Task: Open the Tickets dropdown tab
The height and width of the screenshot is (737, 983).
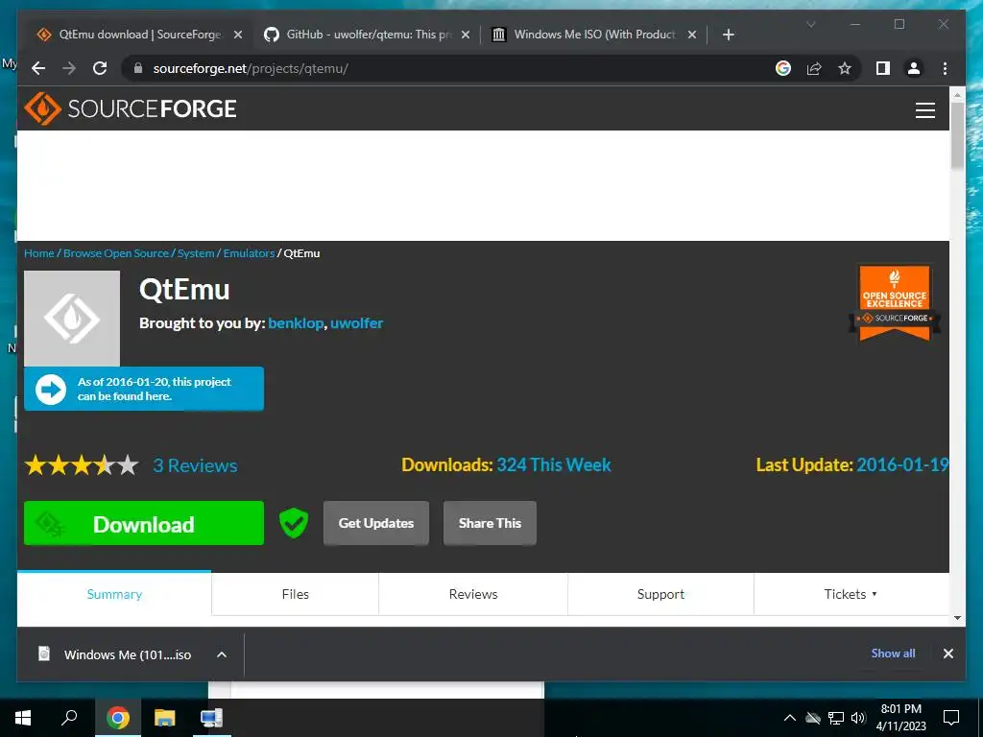Action: (851, 594)
